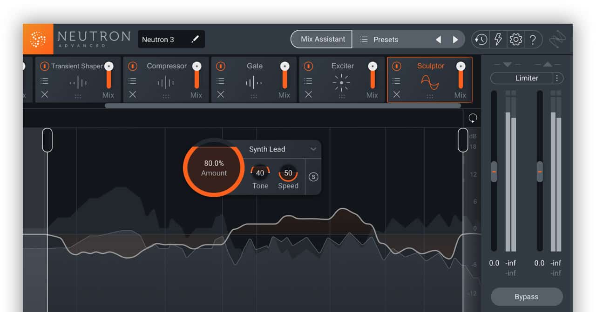Click the Gate waveform icon
The image size is (596, 312).
(254, 83)
